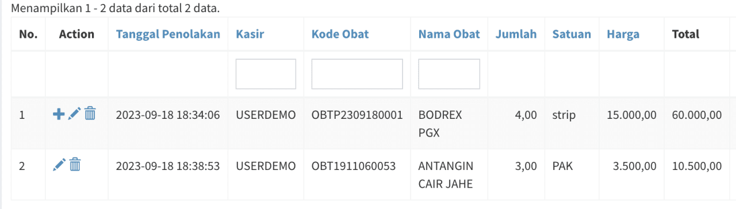Focus the Kode Obat filter box
736x209 pixels.
(357, 74)
